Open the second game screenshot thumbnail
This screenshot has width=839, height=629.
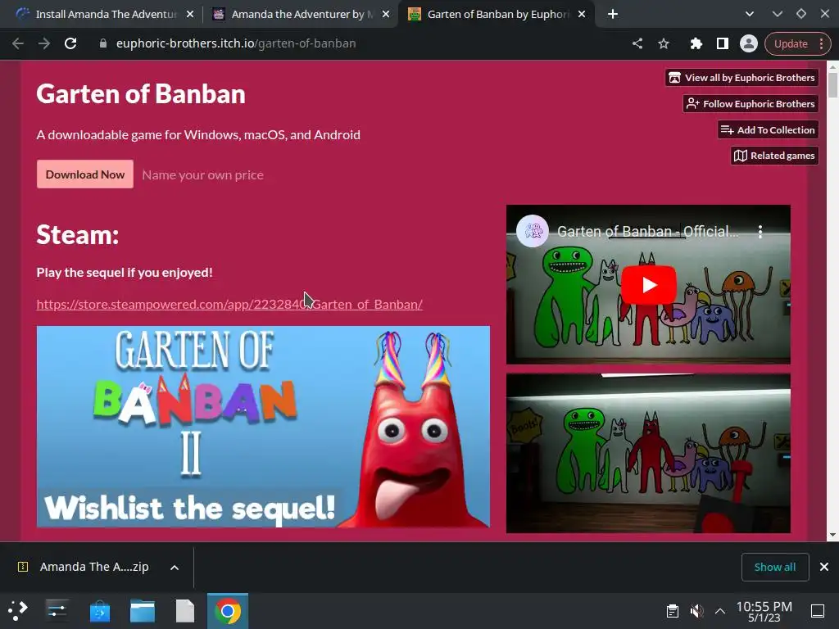(x=649, y=453)
